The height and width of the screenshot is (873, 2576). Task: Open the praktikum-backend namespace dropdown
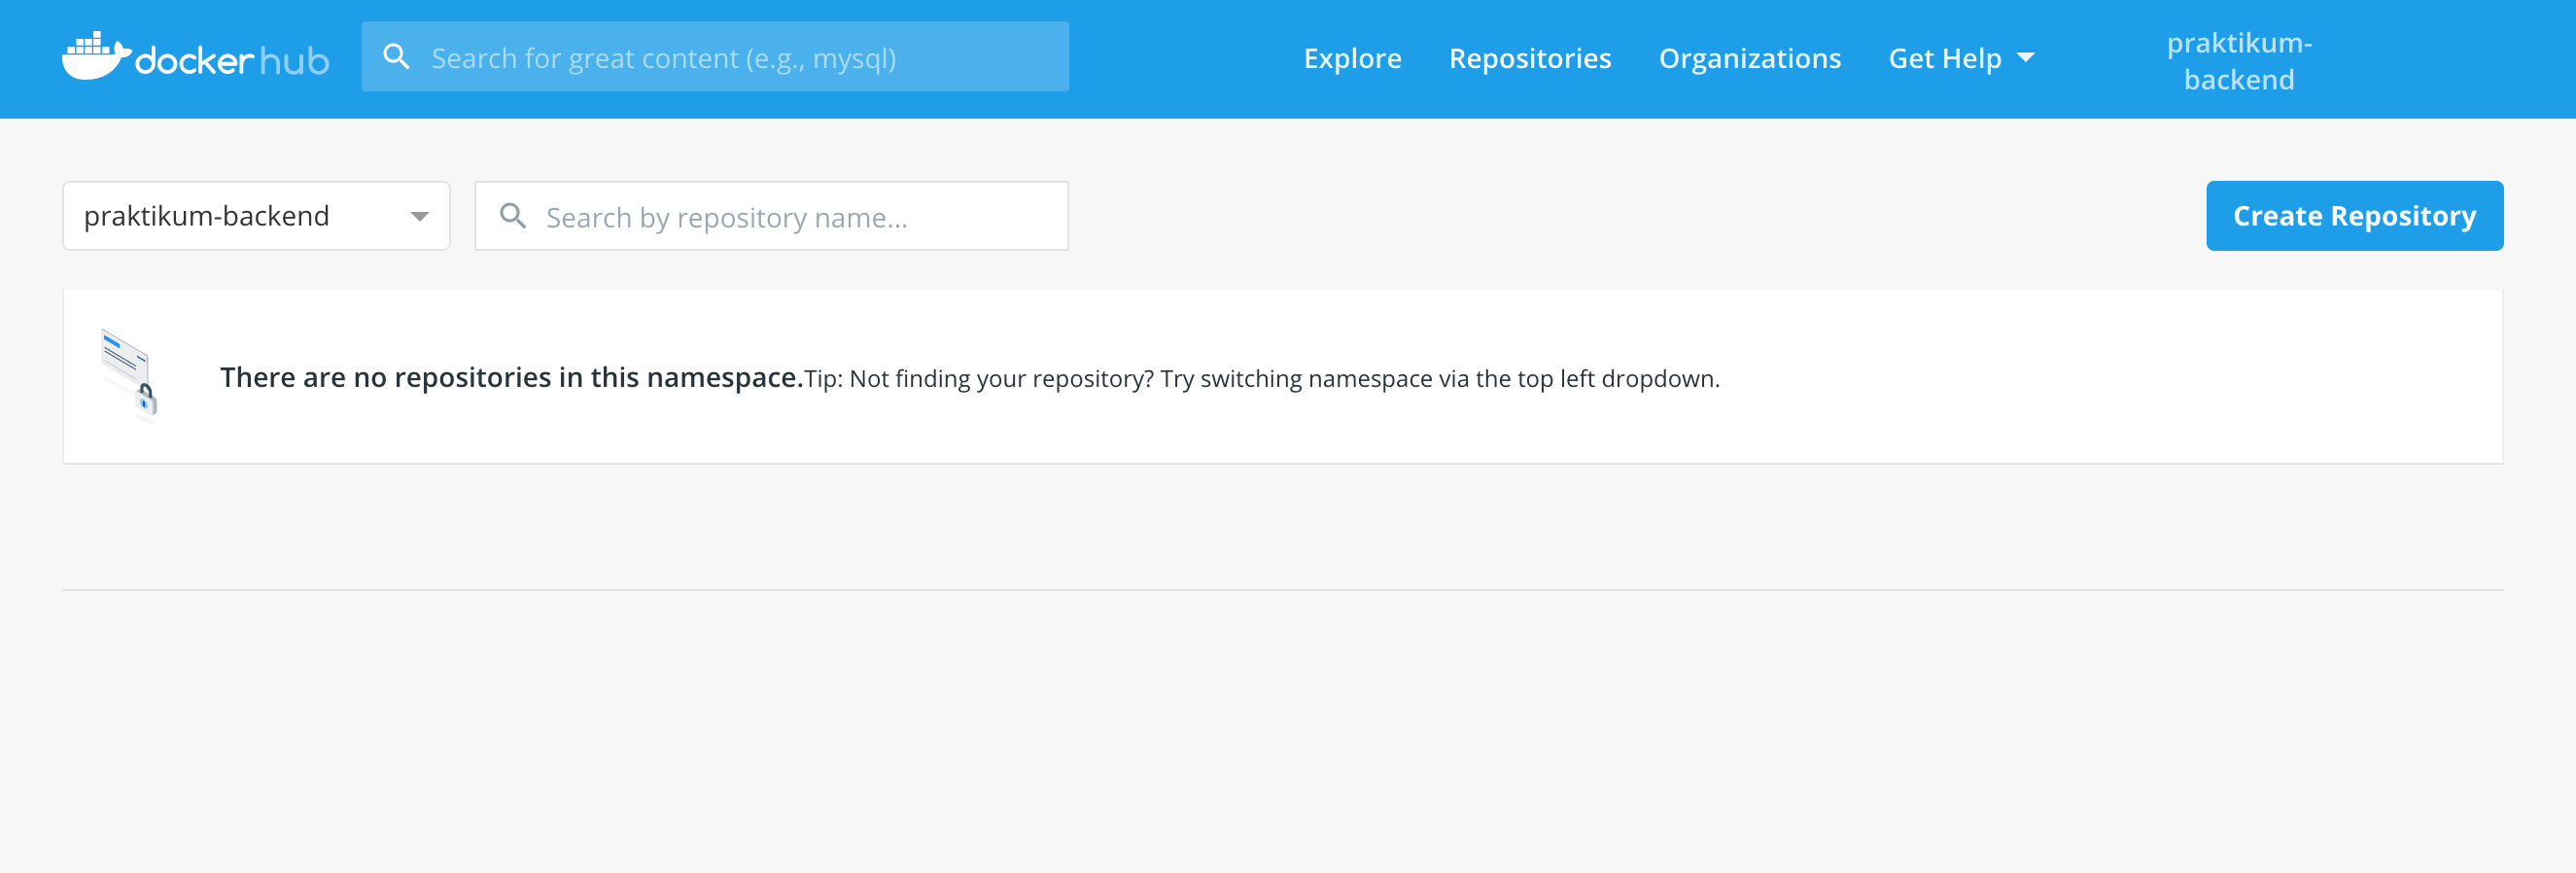[x=256, y=216]
